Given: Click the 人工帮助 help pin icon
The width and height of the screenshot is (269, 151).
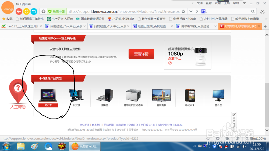Looking at the screenshot, I should [x=18, y=94].
